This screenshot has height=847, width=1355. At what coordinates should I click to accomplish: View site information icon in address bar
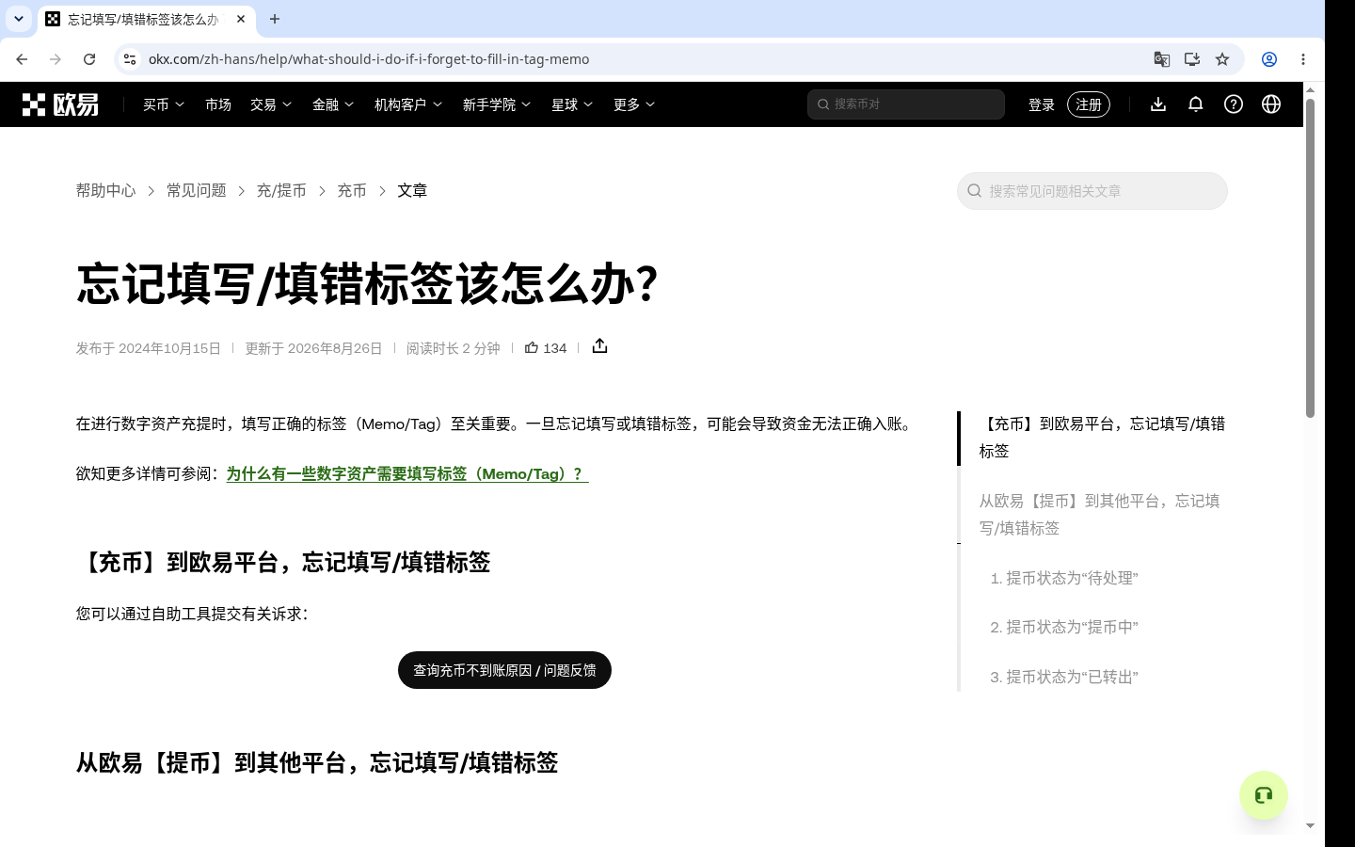130,59
